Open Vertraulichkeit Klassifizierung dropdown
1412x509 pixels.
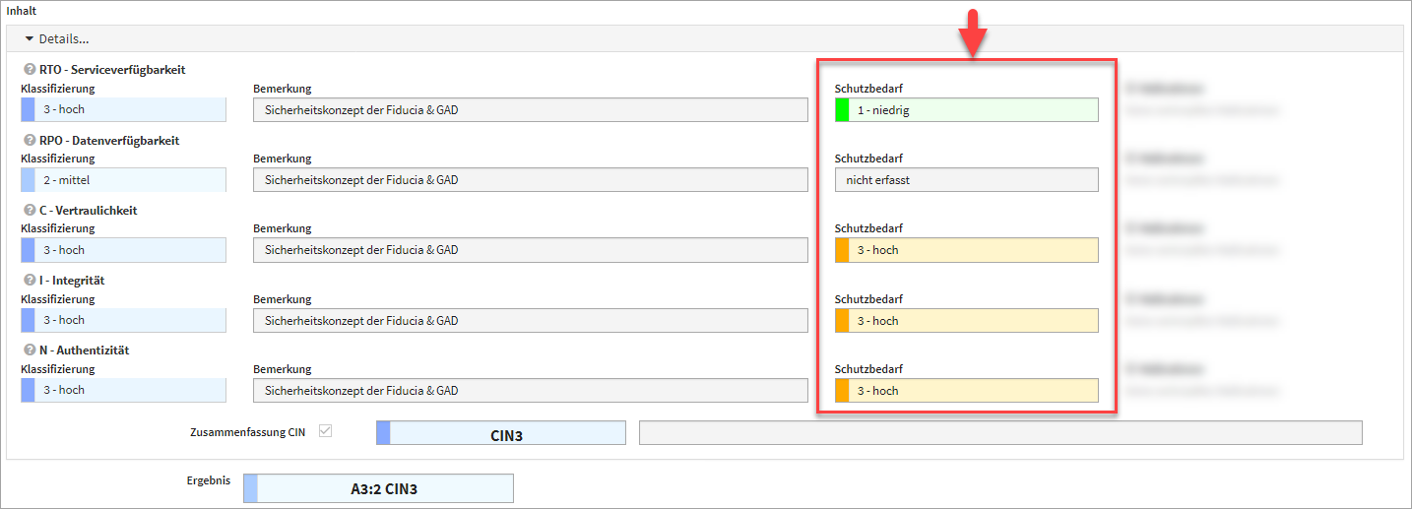123,250
